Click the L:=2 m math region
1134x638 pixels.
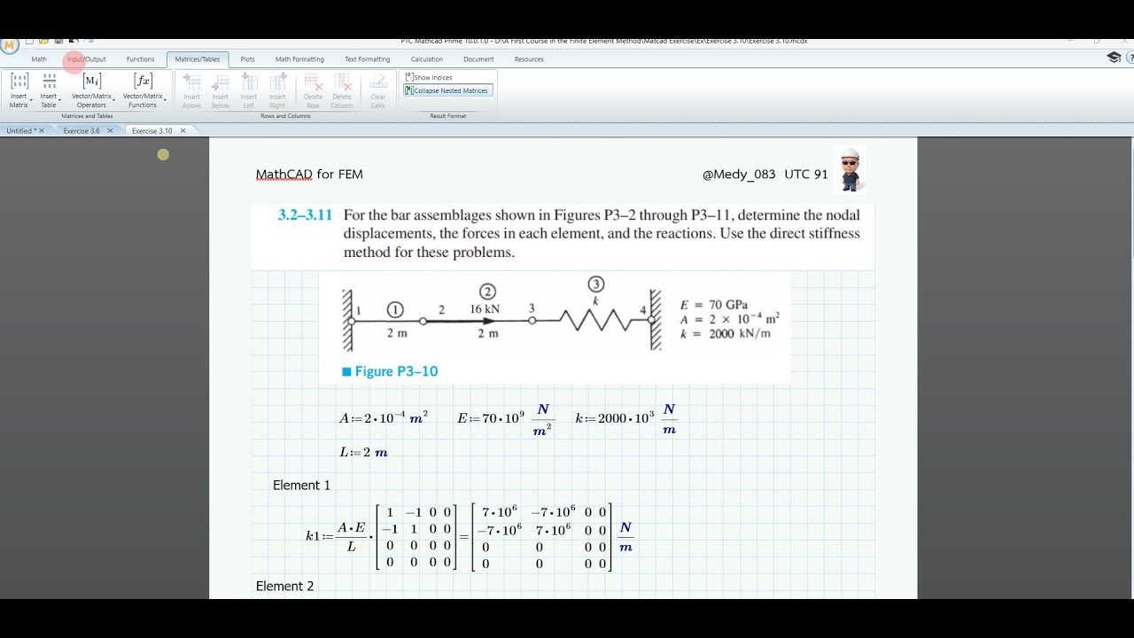coord(364,452)
